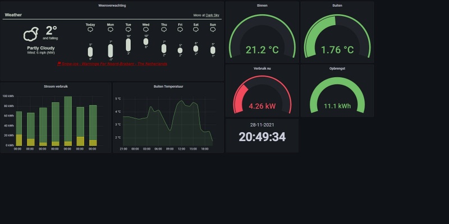Click the '18:00' time axis label
The width and height of the screenshot is (449, 224).
click(204, 149)
